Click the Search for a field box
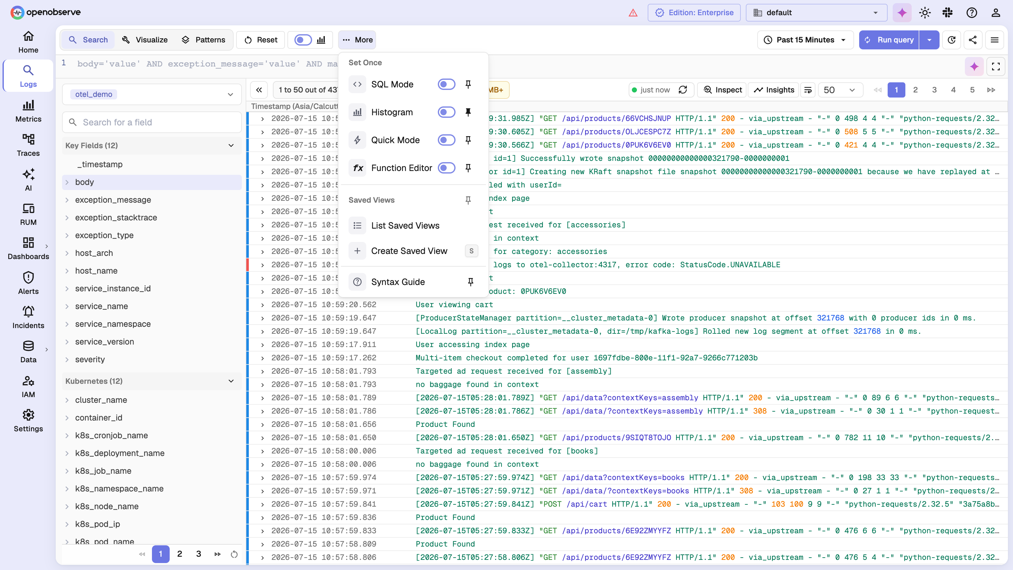The height and width of the screenshot is (570, 1013). click(x=152, y=122)
